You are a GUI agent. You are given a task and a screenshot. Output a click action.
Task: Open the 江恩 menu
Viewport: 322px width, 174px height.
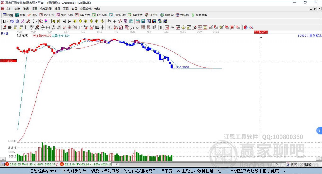tap(35, 8)
